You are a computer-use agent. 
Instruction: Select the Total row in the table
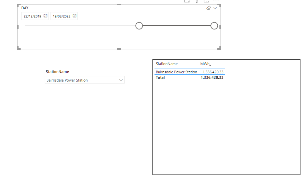point(160,77)
